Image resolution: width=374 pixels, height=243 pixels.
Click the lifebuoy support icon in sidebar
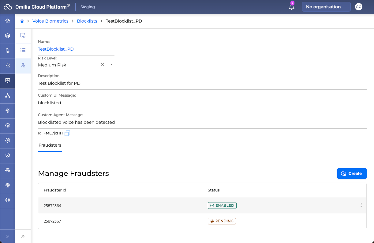coord(8,200)
